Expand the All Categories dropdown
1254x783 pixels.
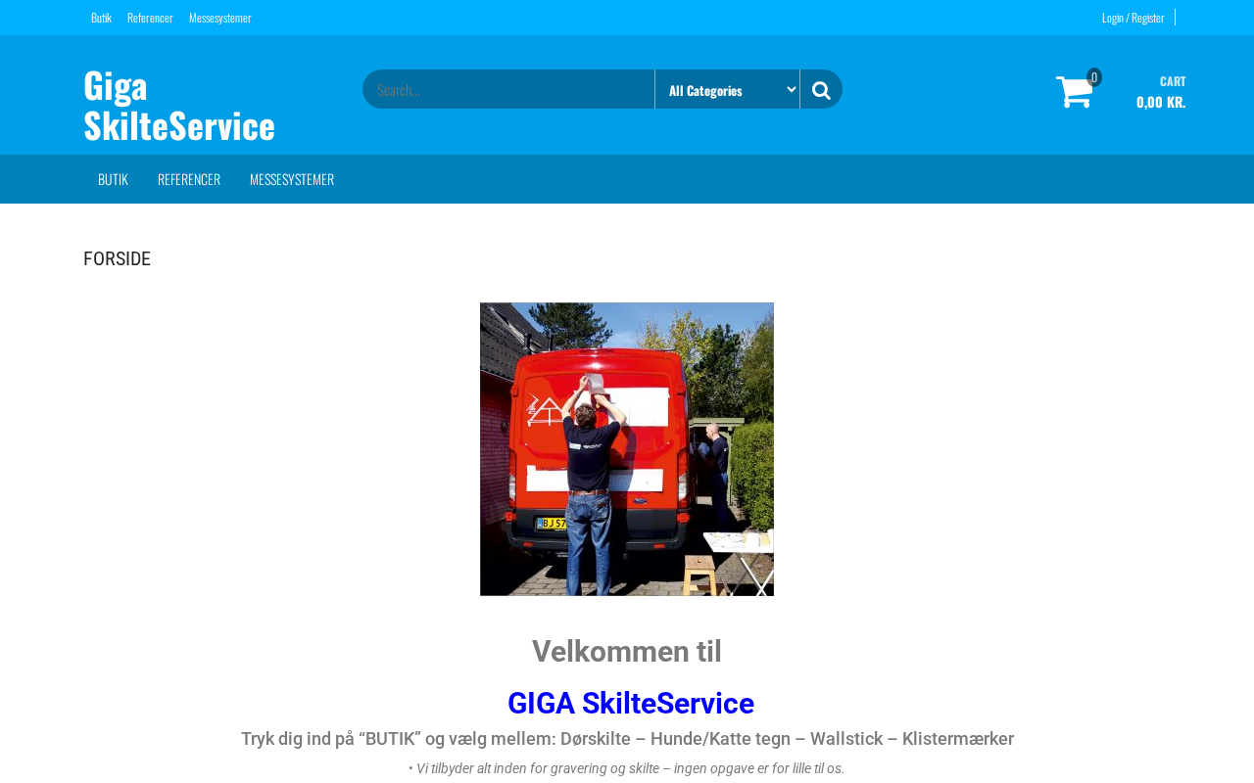coord(727,89)
